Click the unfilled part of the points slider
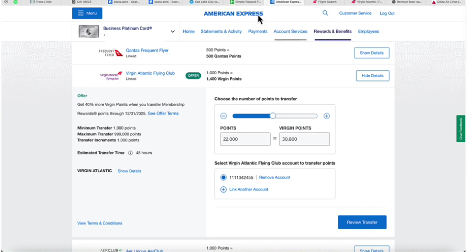The width and height of the screenshot is (467, 252). click(296, 116)
